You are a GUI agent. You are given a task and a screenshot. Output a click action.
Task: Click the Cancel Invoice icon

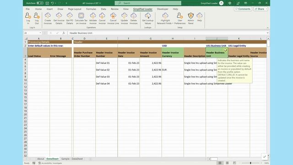(x=102, y=18)
